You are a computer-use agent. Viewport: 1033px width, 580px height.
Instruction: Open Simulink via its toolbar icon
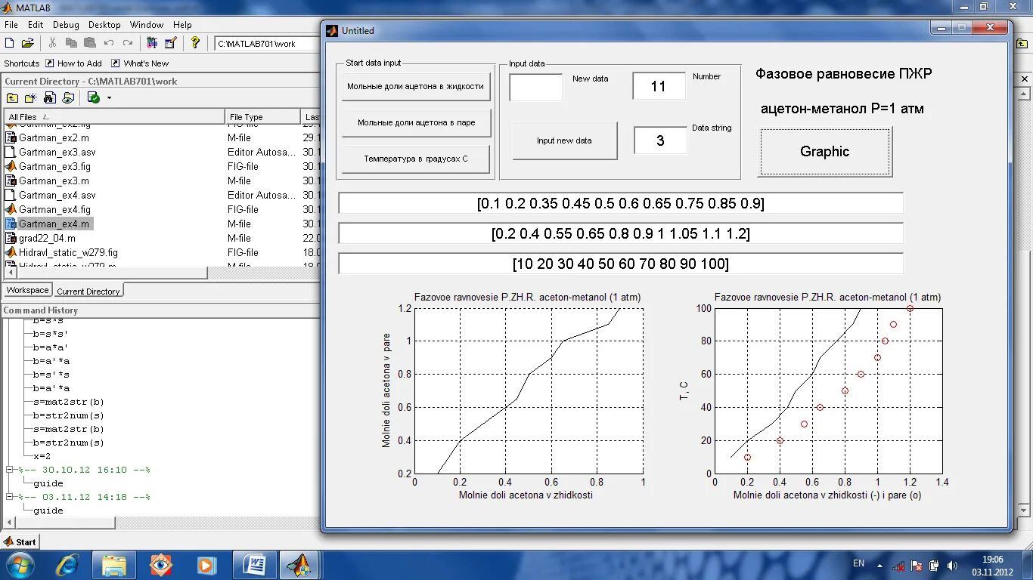pyautogui.click(x=152, y=43)
